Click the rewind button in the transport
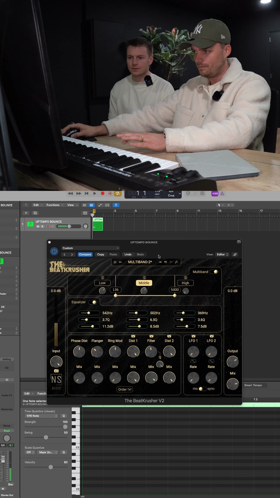The image size is (280, 498). pyautogui.click(x=70, y=193)
